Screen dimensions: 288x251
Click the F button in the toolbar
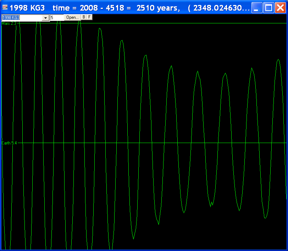[89, 17]
